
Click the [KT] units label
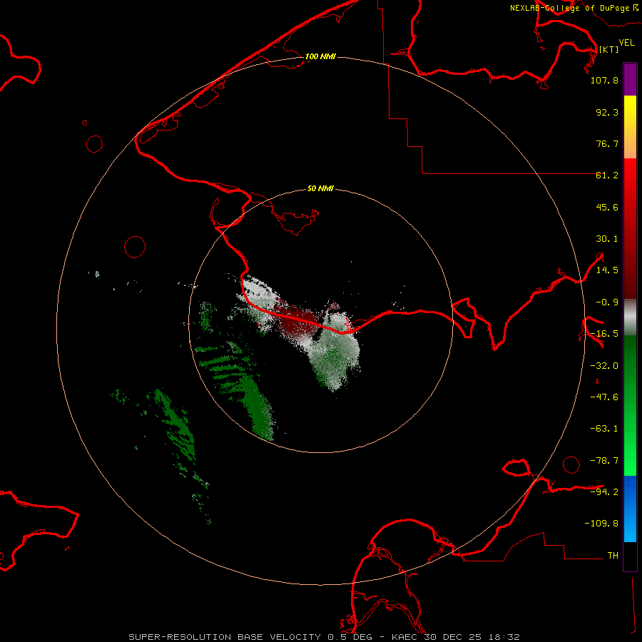tap(609, 49)
